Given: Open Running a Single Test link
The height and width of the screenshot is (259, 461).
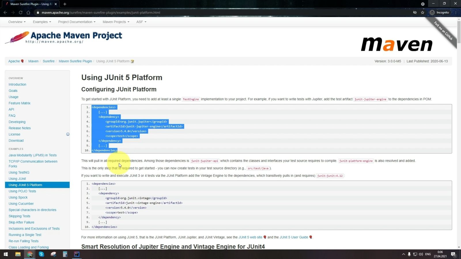Looking at the screenshot, I should (x=25, y=235).
